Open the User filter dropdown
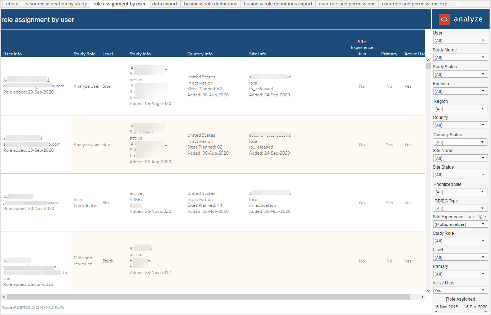The height and width of the screenshot is (315, 491). point(460,41)
